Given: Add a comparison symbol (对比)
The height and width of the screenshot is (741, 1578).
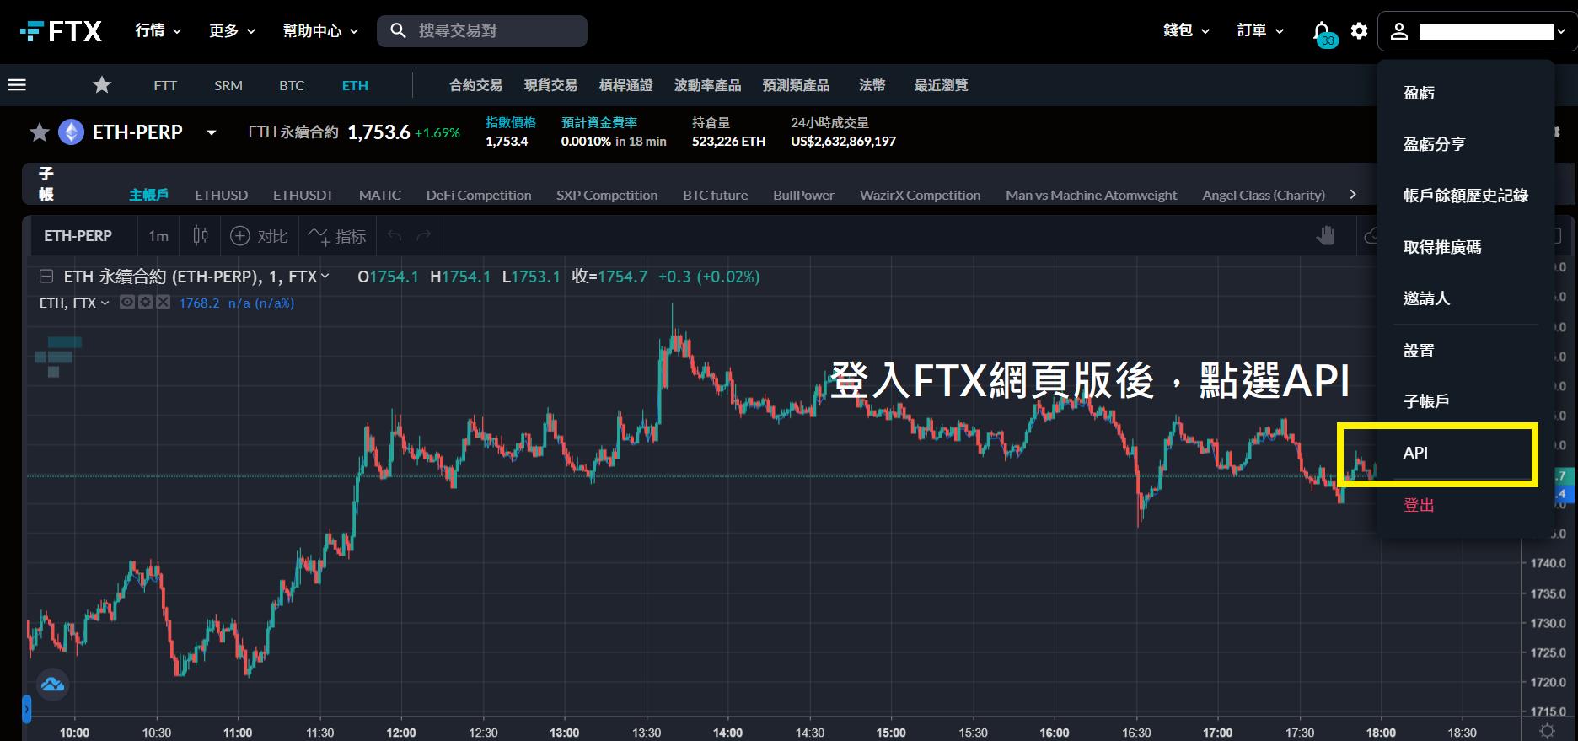Looking at the screenshot, I should [260, 236].
